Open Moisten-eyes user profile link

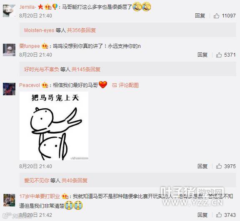point(39,30)
